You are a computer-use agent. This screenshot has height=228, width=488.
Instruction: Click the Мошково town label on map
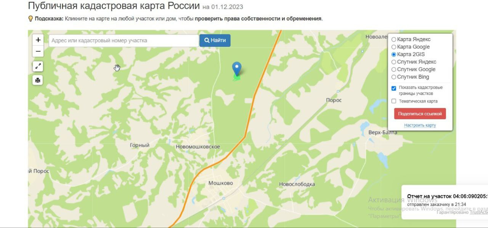[221, 183]
